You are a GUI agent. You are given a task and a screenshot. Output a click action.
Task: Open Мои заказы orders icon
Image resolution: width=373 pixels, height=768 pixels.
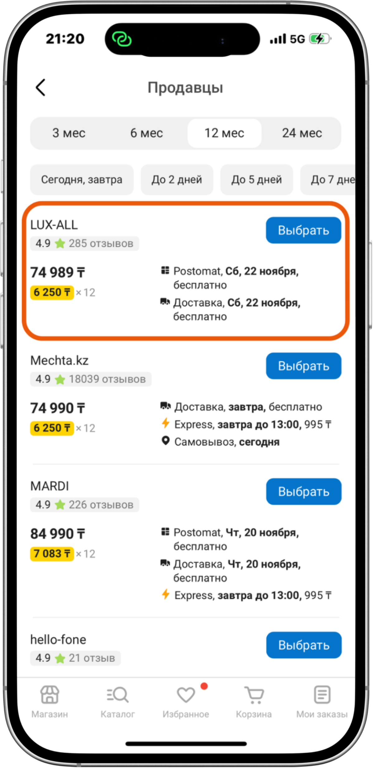[322, 695]
